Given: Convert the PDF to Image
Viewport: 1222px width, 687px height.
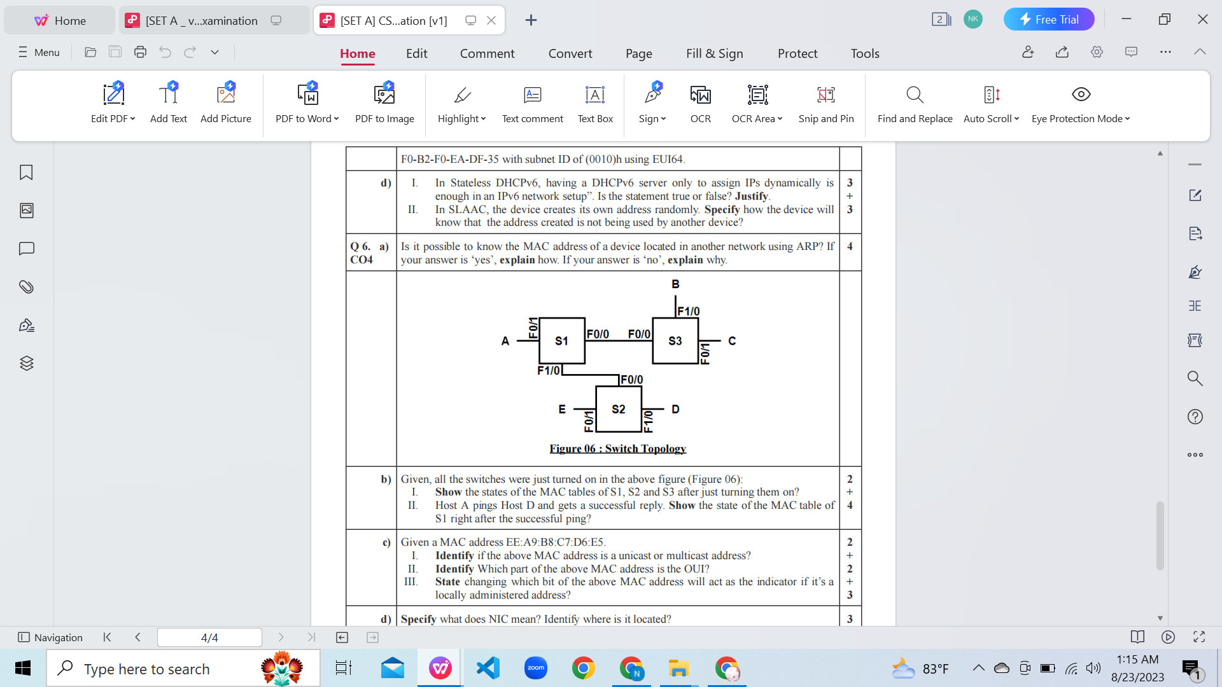Looking at the screenshot, I should tap(384, 102).
